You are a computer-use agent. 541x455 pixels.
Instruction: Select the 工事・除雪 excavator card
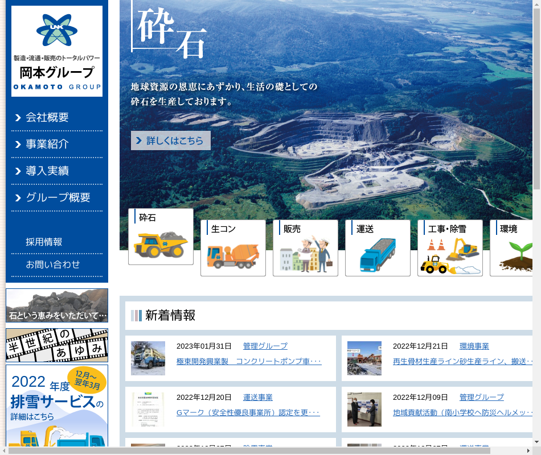click(450, 248)
